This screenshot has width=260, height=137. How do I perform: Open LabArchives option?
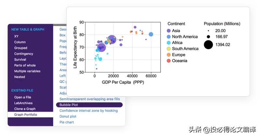point(23,103)
